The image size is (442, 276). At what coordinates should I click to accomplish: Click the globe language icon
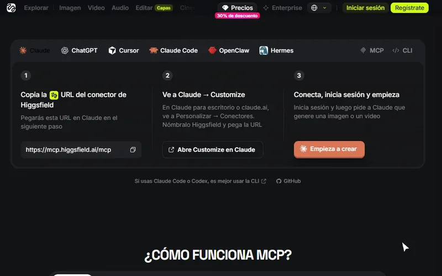[x=314, y=8]
